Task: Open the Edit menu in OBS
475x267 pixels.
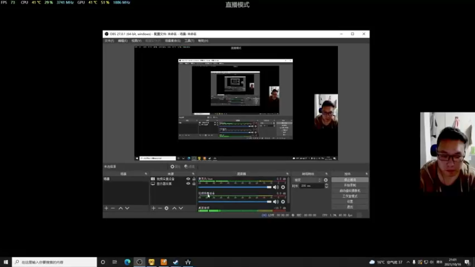Action: coord(123,40)
